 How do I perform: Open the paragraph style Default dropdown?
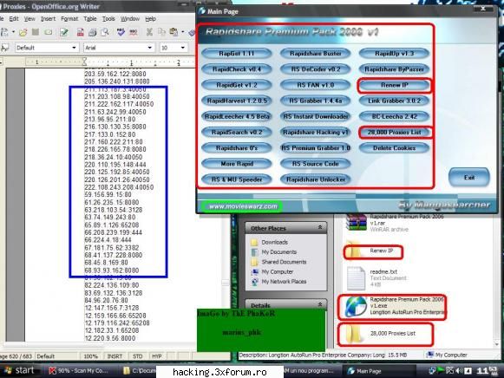[x=74, y=48]
